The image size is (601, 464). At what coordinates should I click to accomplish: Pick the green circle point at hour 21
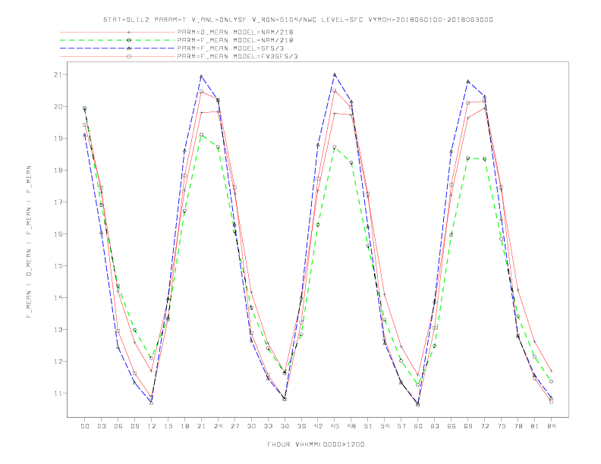(201, 135)
